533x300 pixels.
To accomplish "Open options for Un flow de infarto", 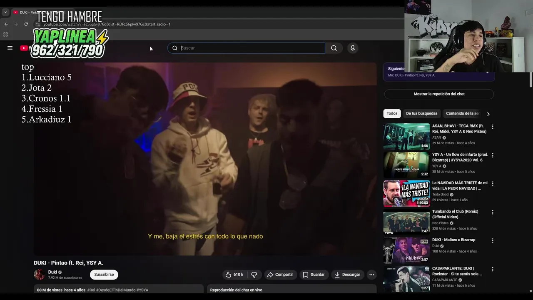I will (x=493, y=155).
